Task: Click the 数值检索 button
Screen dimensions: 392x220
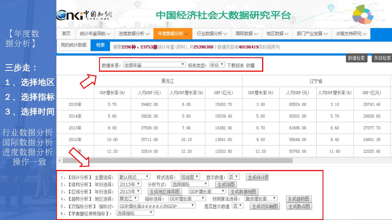Action: click(x=356, y=58)
